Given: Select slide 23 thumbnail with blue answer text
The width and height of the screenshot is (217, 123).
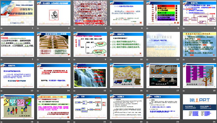Looking at the screenshot, I should pos(163,107).
